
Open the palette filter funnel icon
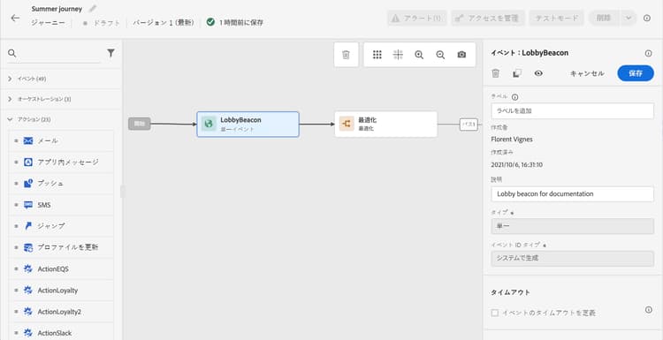pyautogui.click(x=110, y=53)
